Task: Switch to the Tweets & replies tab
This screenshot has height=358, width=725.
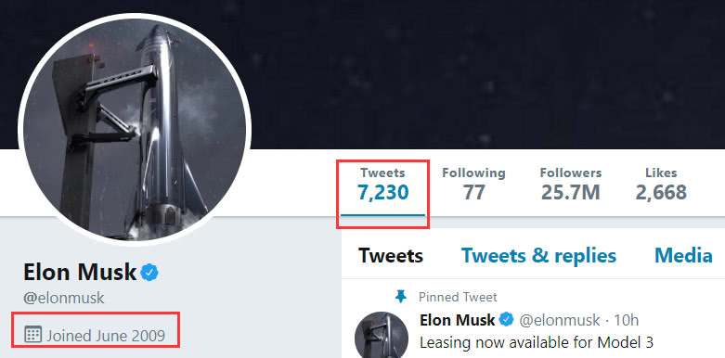Action: (538, 255)
